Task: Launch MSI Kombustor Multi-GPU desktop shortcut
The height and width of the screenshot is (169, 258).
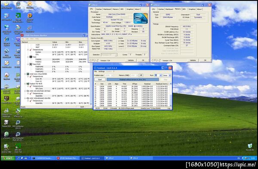Action: click(18, 136)
